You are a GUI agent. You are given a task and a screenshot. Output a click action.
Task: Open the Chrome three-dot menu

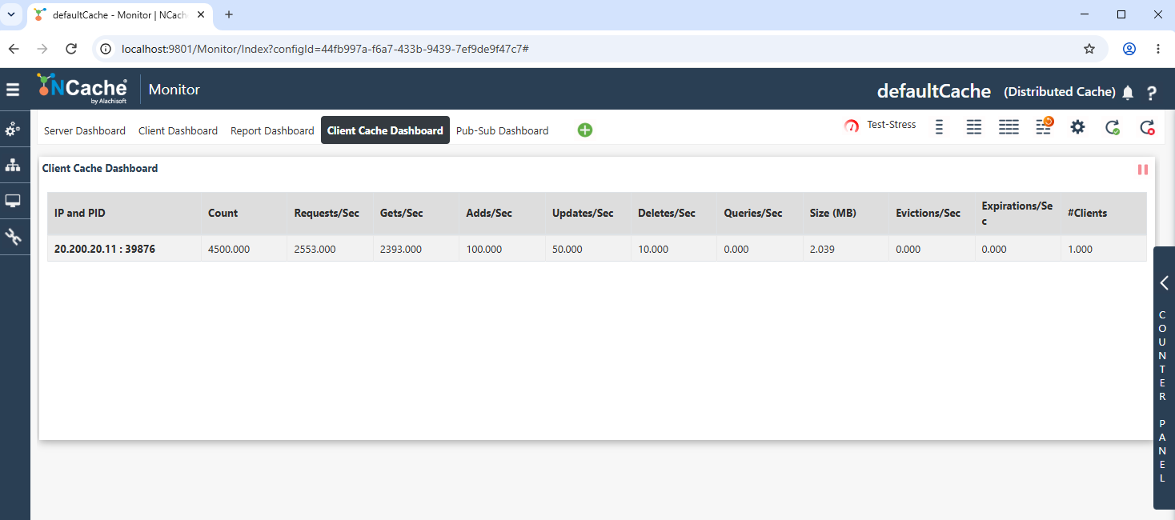pyautogui.click(x=1158, y=49)
